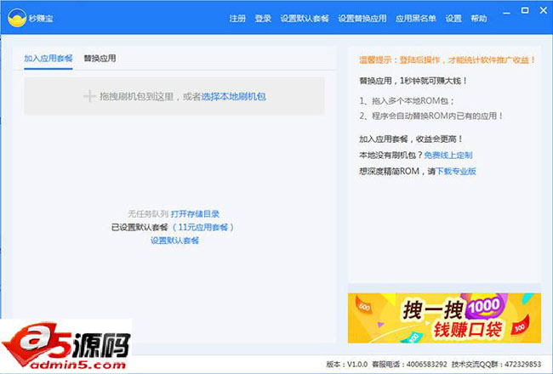Open the 设置 menu item

pyautogui.click(x=453, y=19)
